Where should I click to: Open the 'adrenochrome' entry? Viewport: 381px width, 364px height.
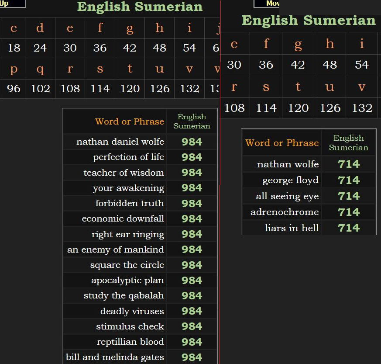[285, 212]
